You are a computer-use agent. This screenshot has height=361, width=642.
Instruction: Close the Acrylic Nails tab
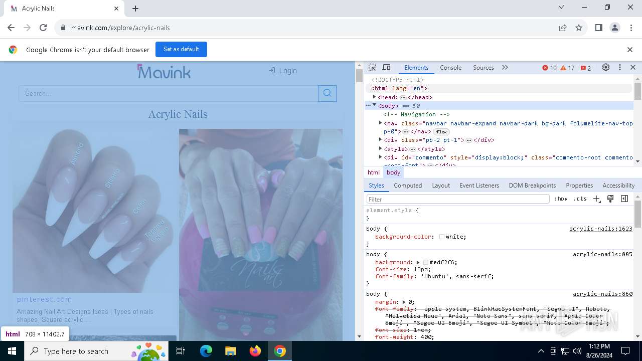point(116,9)
